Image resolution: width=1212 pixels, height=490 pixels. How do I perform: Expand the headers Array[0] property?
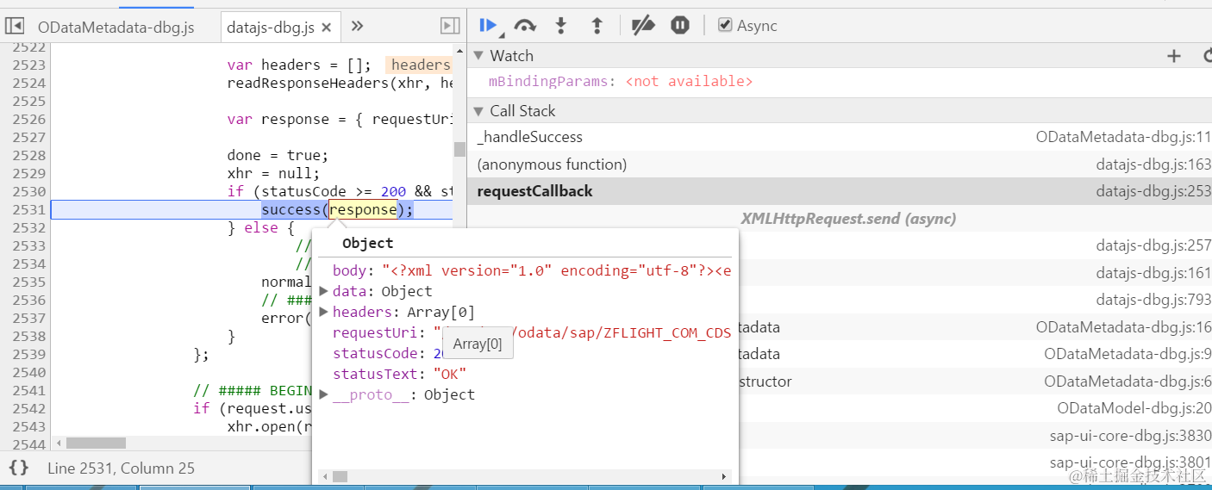[x=324, y=312]
